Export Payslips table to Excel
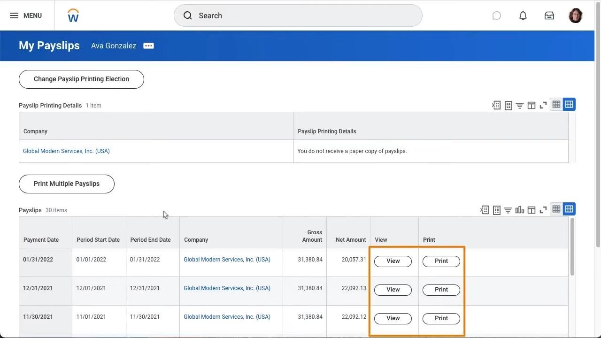This screenshot has width=601, height=338. point(485,210)
